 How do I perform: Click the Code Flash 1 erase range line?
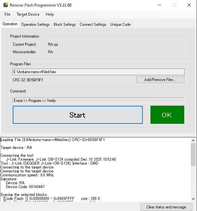pyautogui.click(x=52, y=199)
